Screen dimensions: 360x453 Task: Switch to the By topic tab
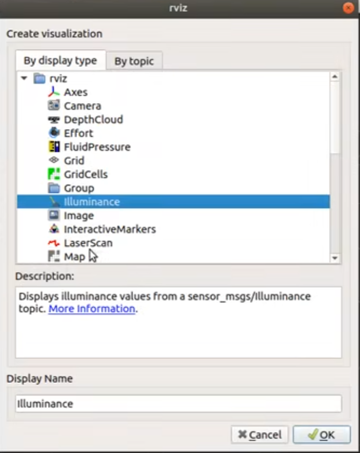(134, 61)
